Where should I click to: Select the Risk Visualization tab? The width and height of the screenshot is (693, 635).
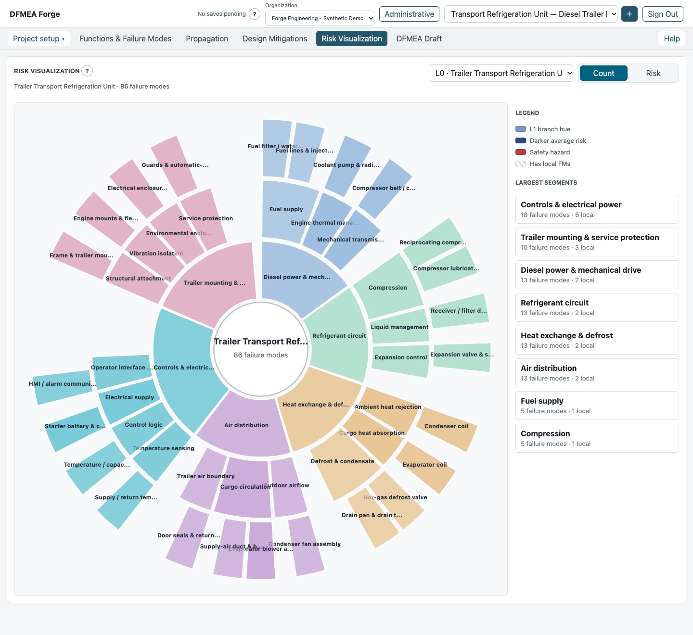pos(352,38)
